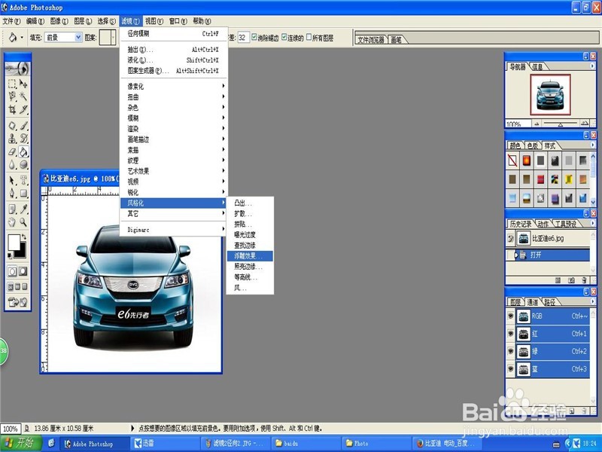The height and width of the screenshot is (452, 602).
Task: Adjust the Navigator zoom slider
Action: click(561, 124)
